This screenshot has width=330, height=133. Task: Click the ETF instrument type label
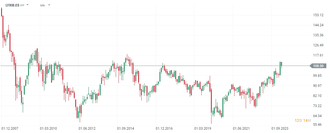point(22,5)
